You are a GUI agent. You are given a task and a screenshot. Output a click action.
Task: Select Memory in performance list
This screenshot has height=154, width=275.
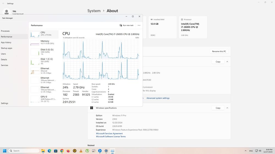(x=44, y=43)
